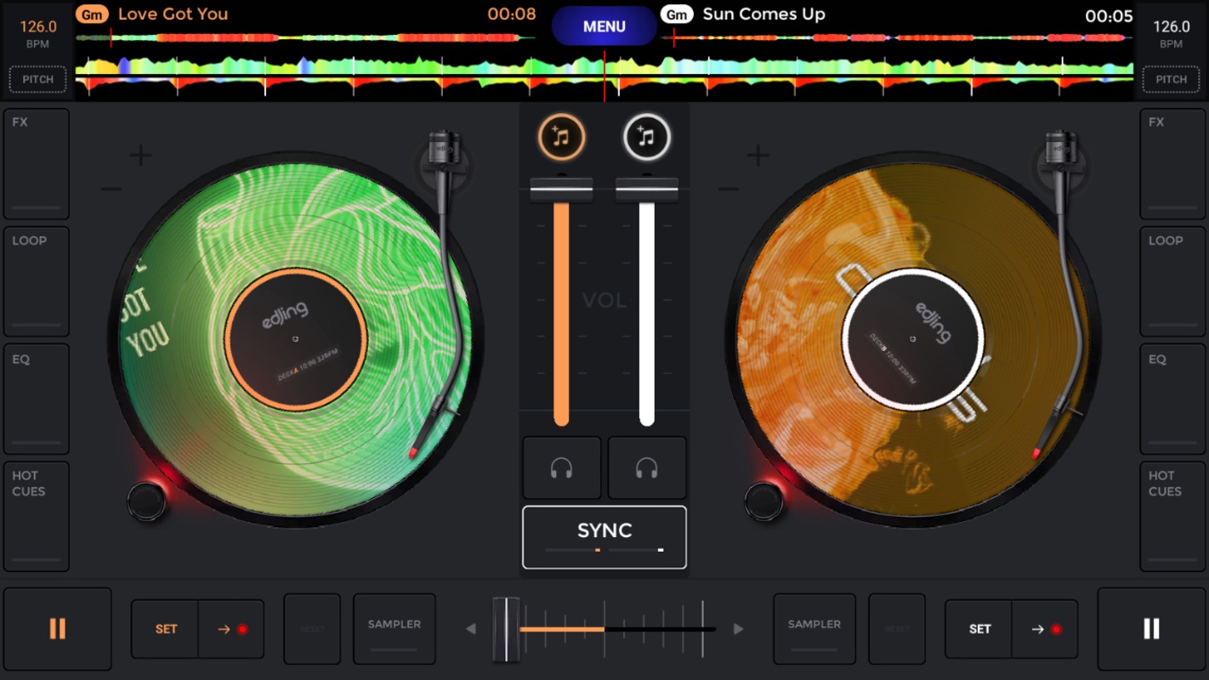Click right record's edjing center label
1209x680 pixels.
[913, 339]
